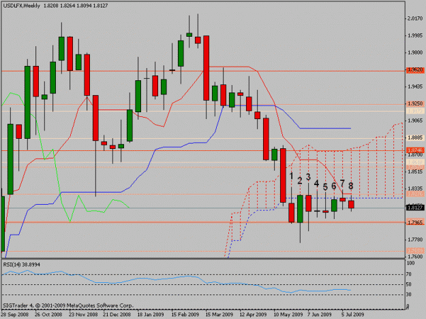Select the highlighted 1.9620 price level label
The image size is (426, 319).
coord(415,70)
